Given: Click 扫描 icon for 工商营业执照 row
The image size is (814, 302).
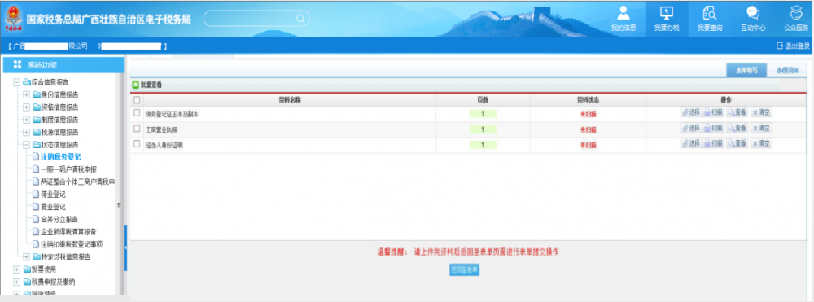Looking at the screenshot, I should click(713, 128).
